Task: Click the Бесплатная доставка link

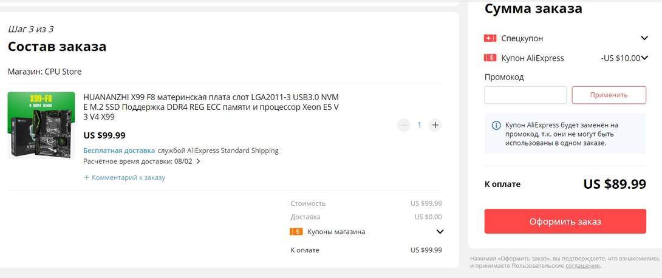Action: pyautogui.click(x=119, y=151)
